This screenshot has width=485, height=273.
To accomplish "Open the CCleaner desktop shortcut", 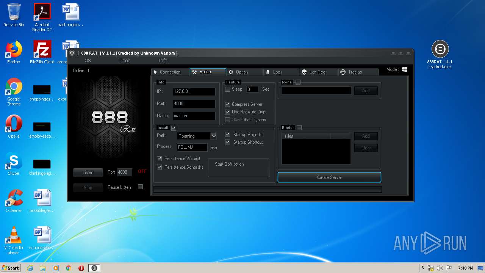I will tap(14, 201).
